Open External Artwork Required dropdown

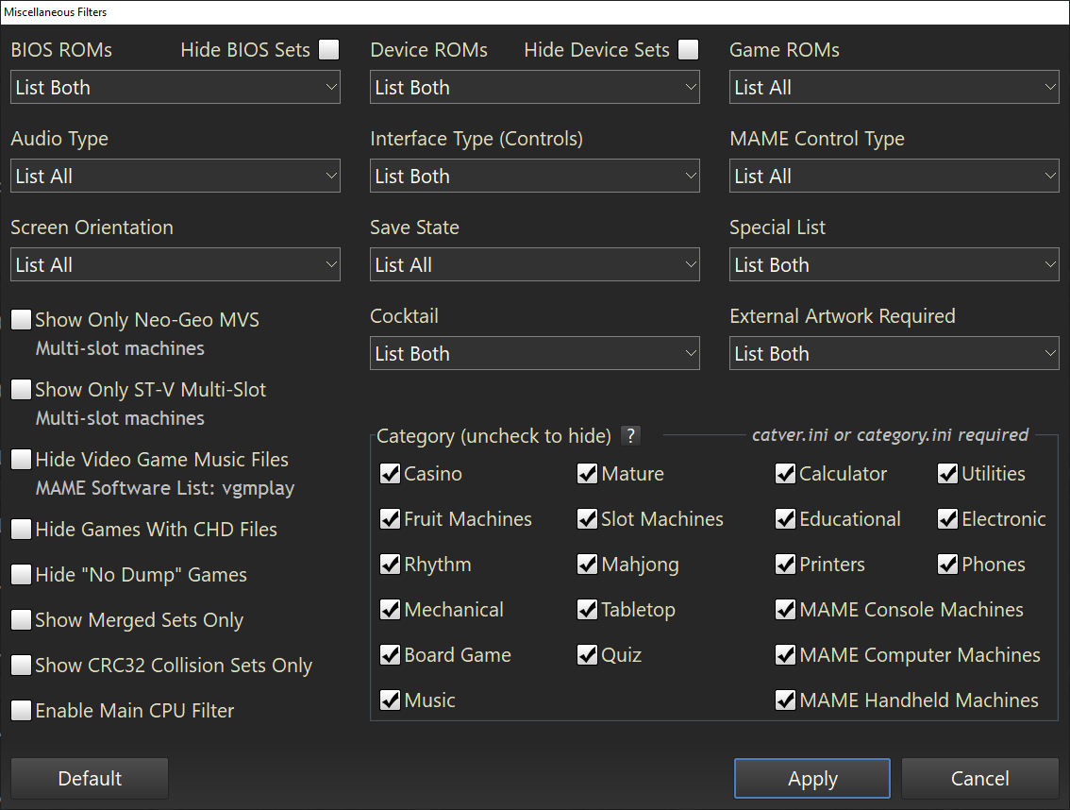pyautogui.click(x=894, y=354)
